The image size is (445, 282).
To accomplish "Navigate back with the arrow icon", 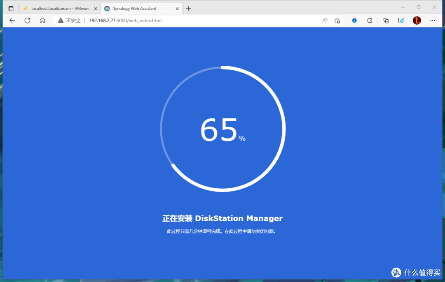I will click(12, 20).
